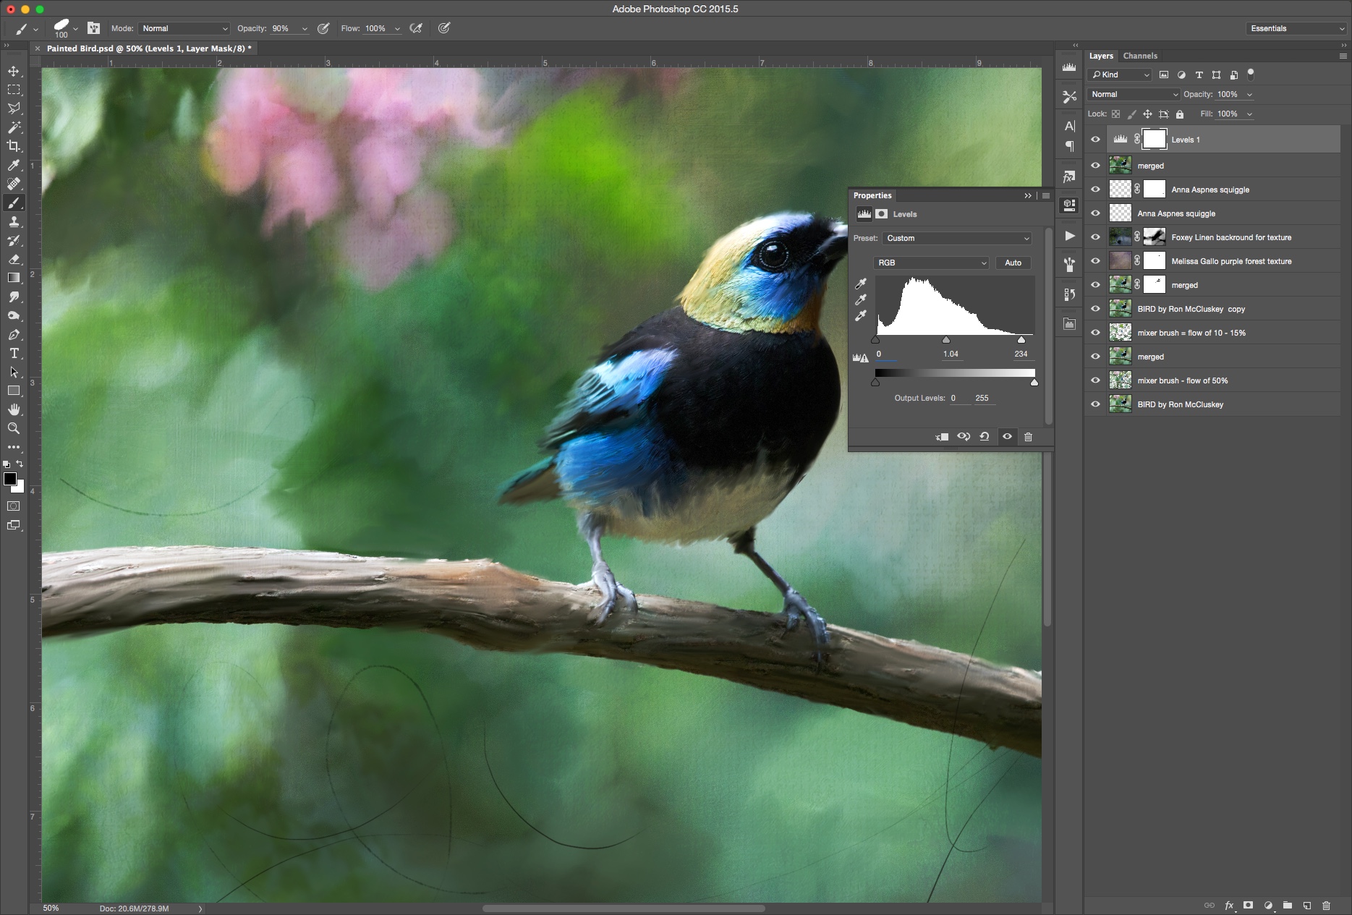
Task: Select the Crop tool
Action: pyautogui.click(x=14, y=146)
